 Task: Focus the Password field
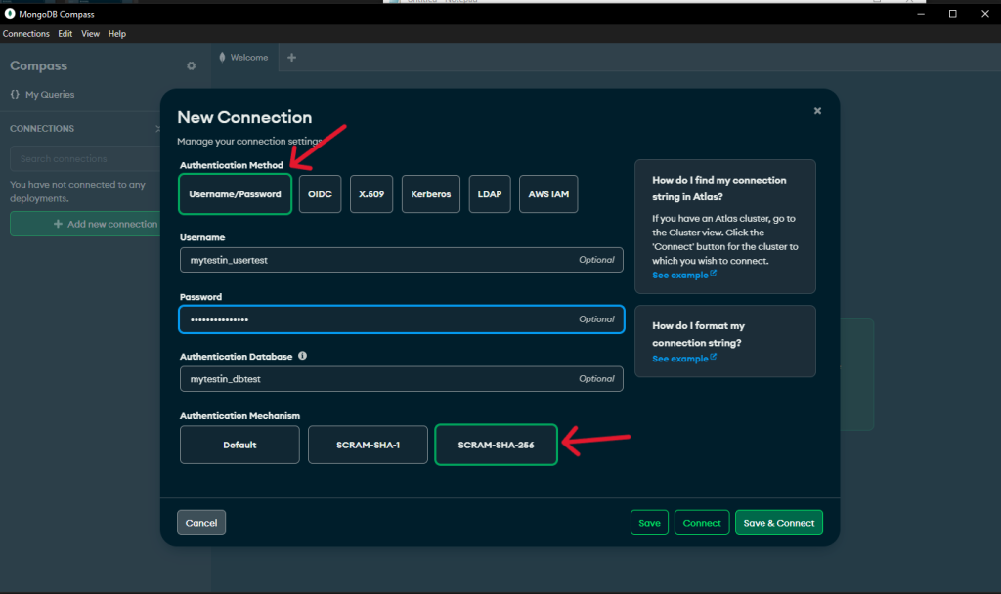[402, 319]
